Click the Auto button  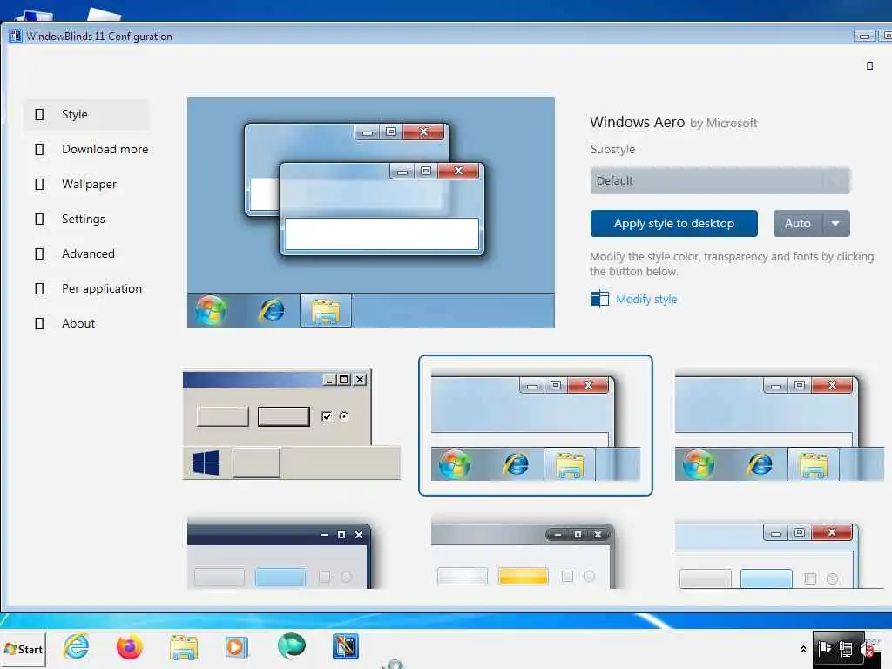pyautogui.click(x=798, y=224)
